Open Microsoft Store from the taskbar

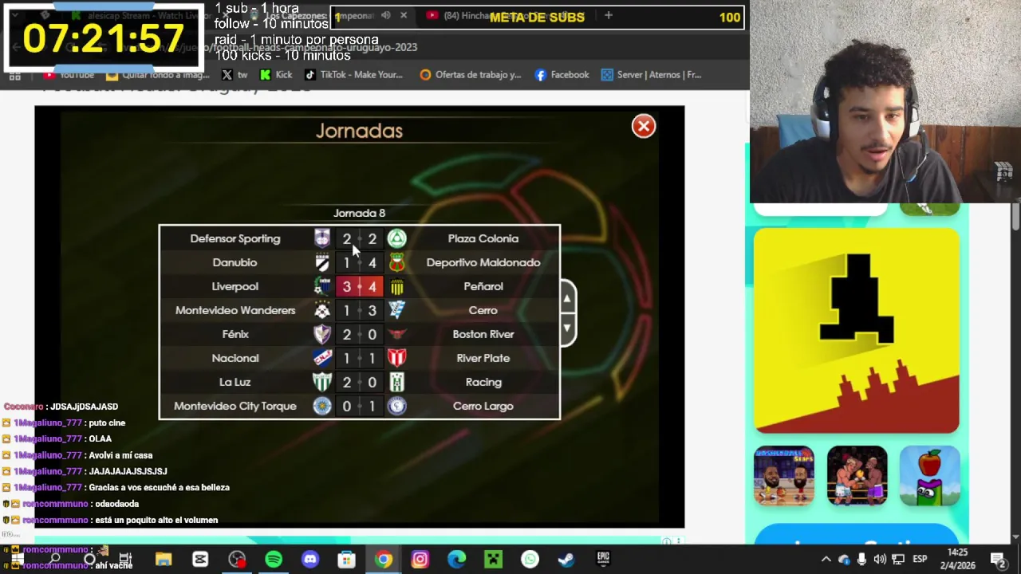click(347, 560)
